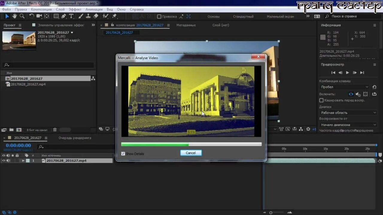383x215 pixels.
Task: Enable Кэшировать перед воспр. checkbox
Action: [321, 100]
